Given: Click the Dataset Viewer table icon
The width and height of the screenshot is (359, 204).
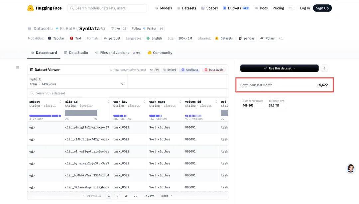Looking at the screenshot, I should pos(32,70).
